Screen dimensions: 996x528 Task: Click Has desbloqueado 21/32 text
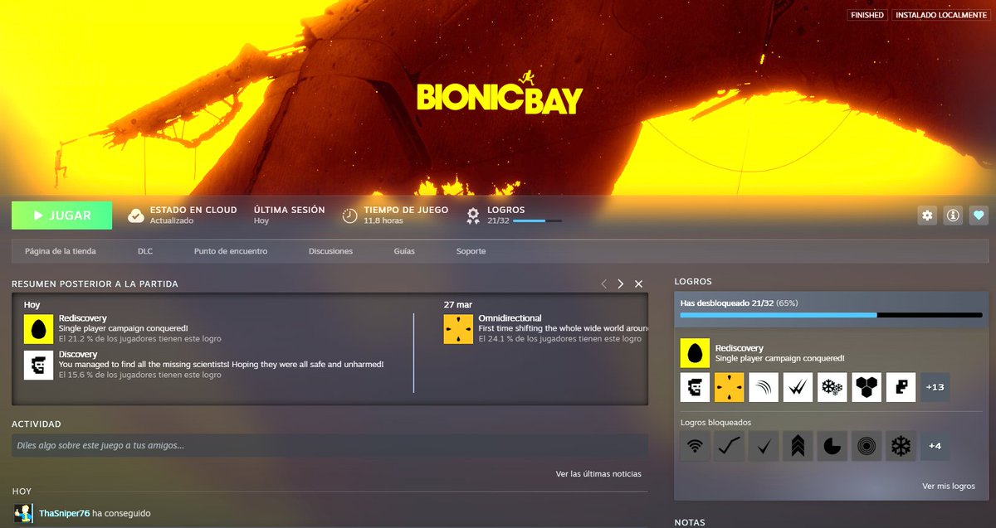727,303
